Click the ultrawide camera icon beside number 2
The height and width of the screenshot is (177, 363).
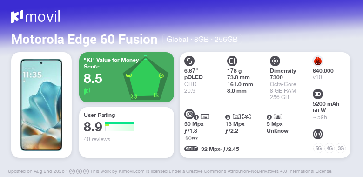point(236,117)
